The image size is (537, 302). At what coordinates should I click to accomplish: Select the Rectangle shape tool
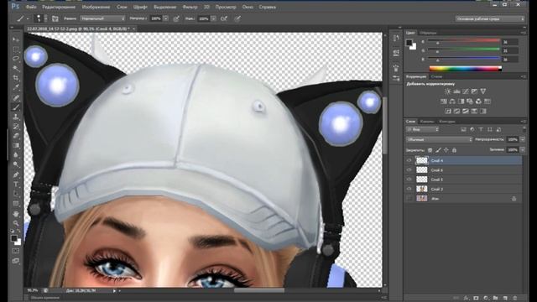pyautogui.click(x=16, y=203)
